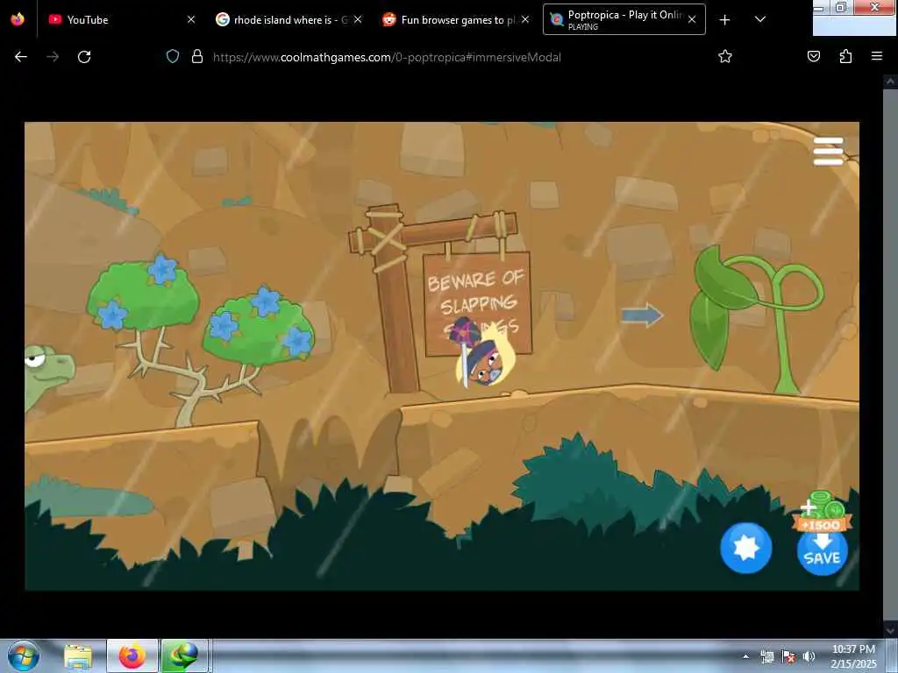Open the Windows Start menu
The width and height of the screenshot is (898, 673).
24,655
